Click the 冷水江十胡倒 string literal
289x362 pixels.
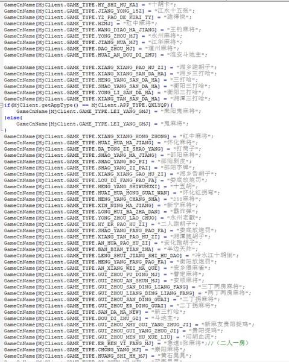215,256
